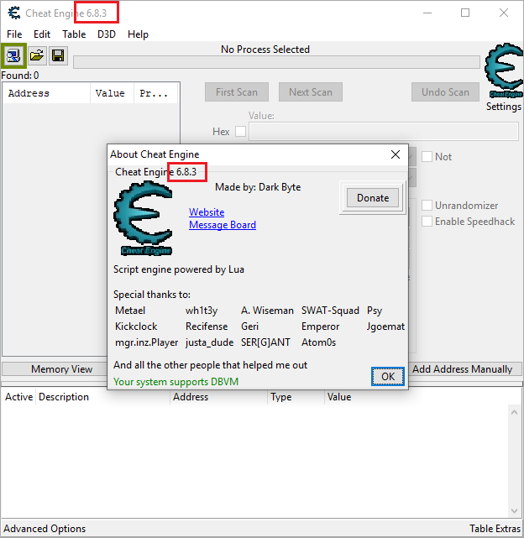The height and width of the screenshot is (538, 524).
Task: Open the Message Board link
Action: 223,225
